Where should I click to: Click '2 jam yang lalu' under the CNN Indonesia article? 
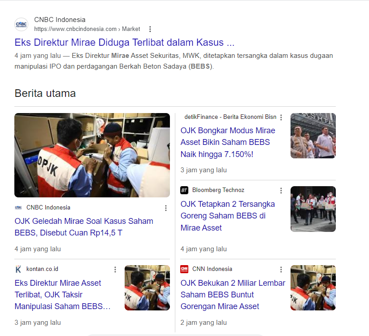click(x=204, y=323)
